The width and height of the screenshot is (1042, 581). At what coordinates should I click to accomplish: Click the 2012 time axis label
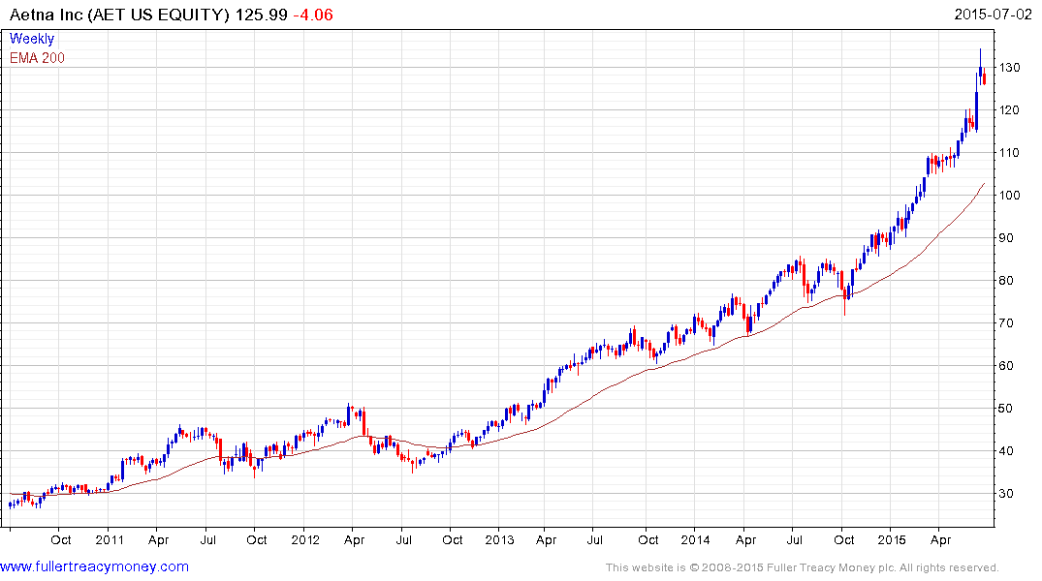(305, 539)
